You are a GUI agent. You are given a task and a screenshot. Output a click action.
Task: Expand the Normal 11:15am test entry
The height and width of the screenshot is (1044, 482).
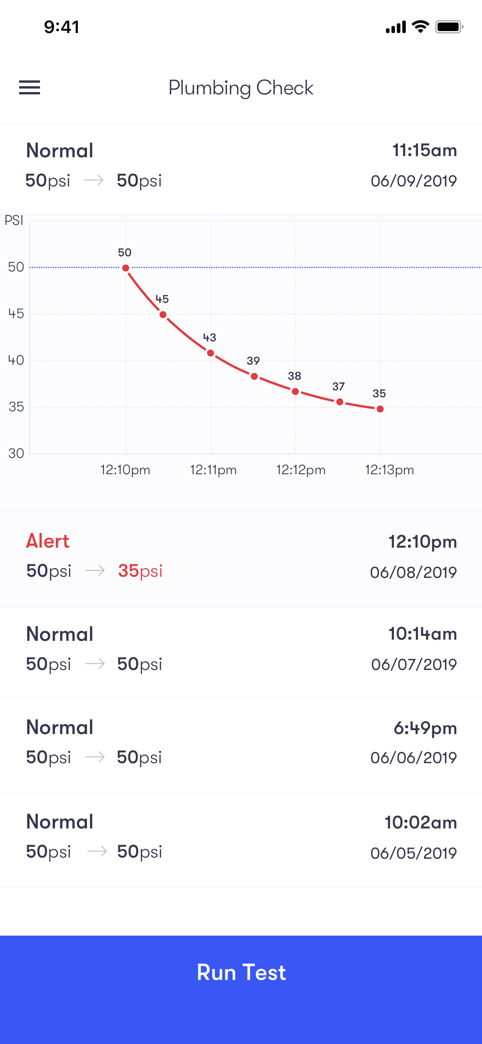[241, 165]
